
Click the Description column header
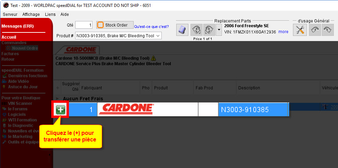pyautogui.click(x=278, y=88)
